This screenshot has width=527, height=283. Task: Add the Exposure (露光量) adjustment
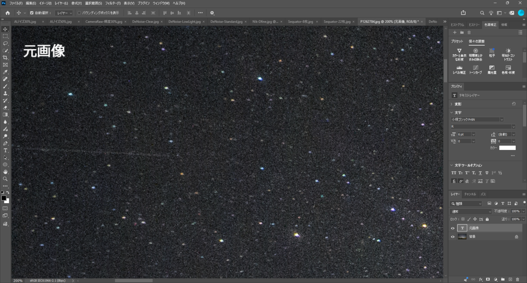pos(492,70)
